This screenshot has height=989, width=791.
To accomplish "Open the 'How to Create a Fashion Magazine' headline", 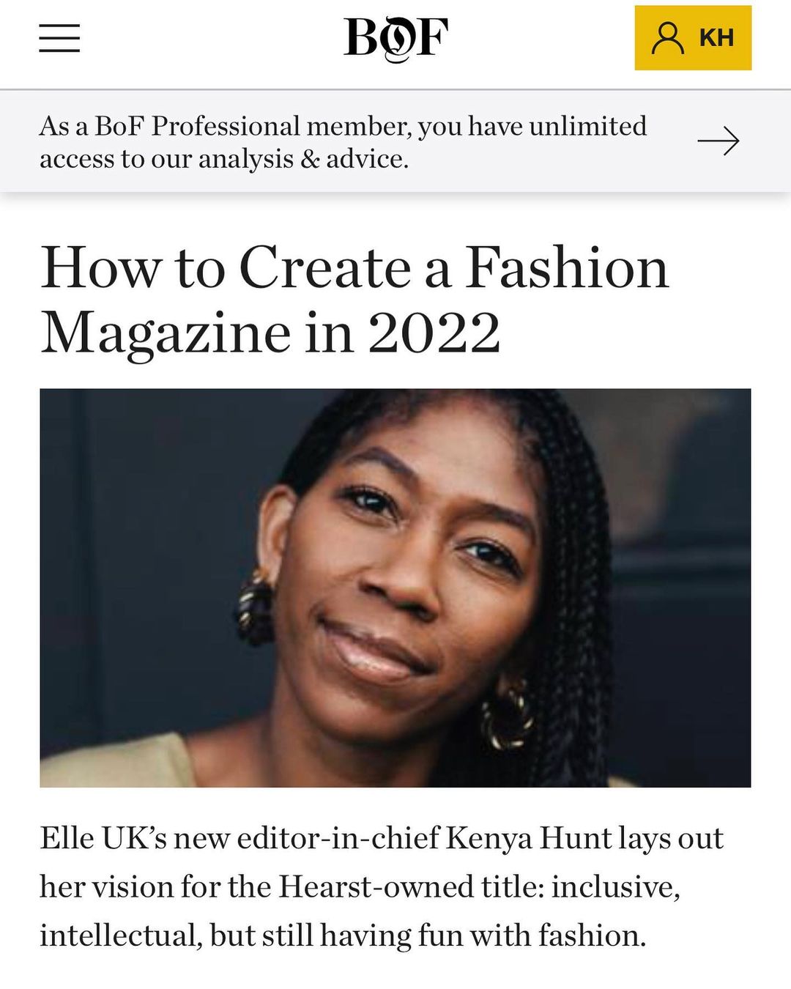I will point(354,300).
